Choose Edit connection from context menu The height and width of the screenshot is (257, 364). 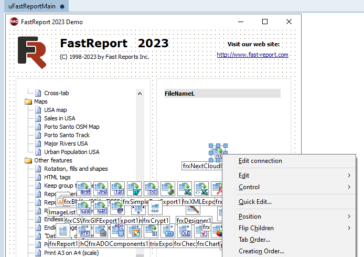tap(260, 161)
